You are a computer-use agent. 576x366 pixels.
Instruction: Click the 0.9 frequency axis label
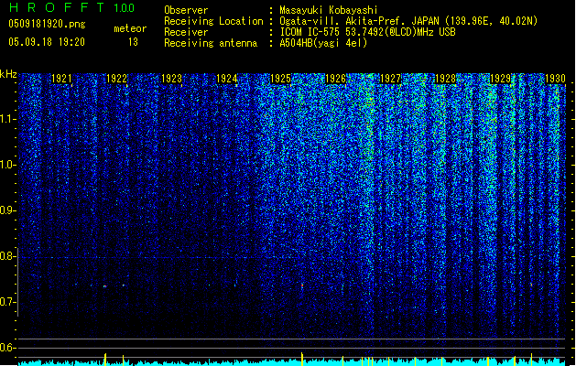coord(7,210)
